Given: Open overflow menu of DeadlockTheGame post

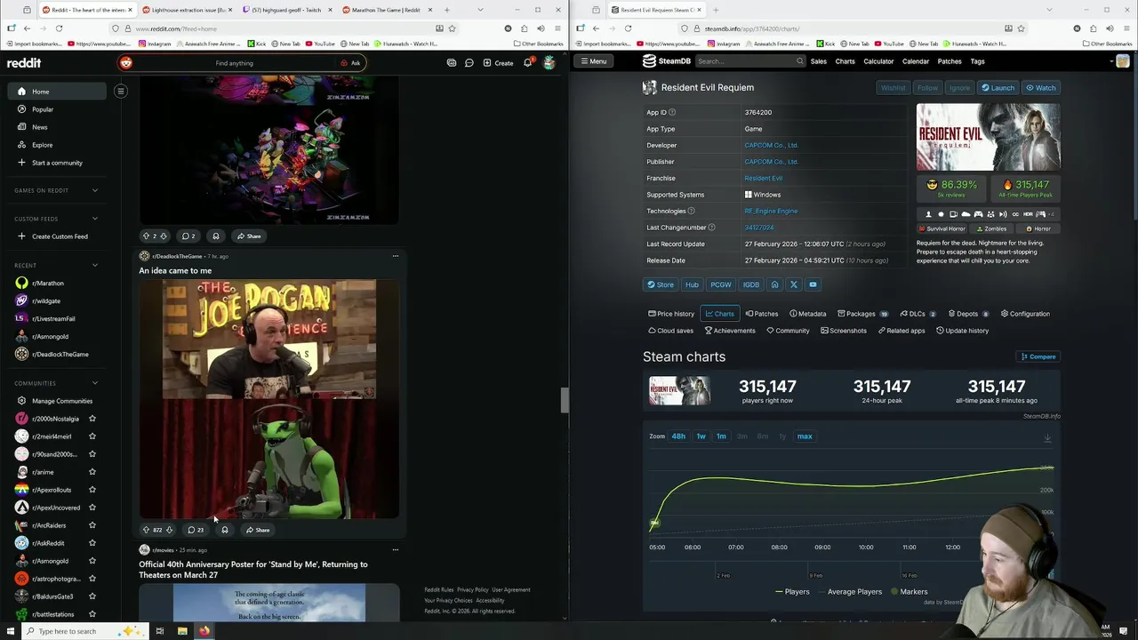Looking at the screenshot, I should pyautogui.click(x=396, y=256).
